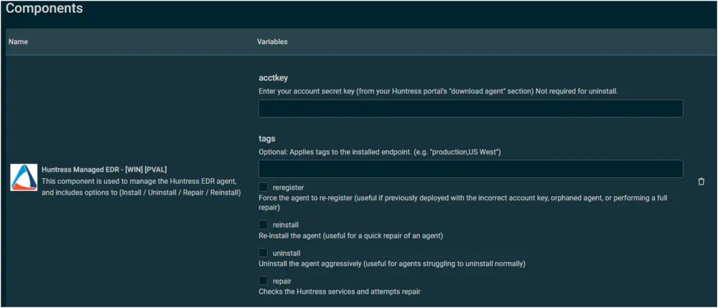718x308 pixels.
Task: Focus the acctkey secret key input field
Action: pos(471,108)
